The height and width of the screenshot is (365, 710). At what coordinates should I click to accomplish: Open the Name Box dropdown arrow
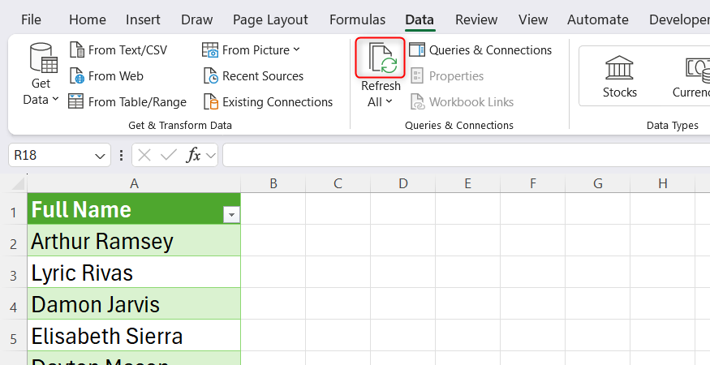click(x=100, y=157)
